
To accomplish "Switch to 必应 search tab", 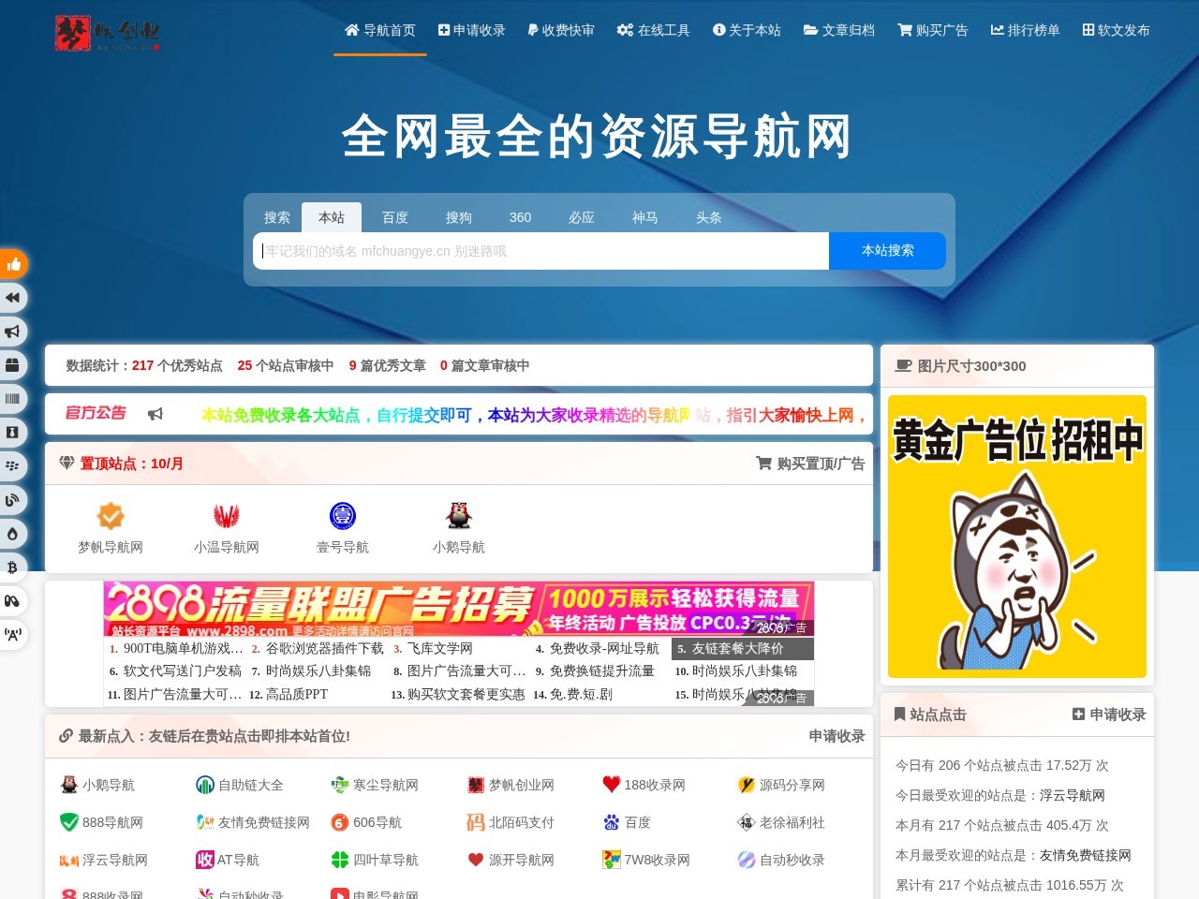I will click(582, 217).
